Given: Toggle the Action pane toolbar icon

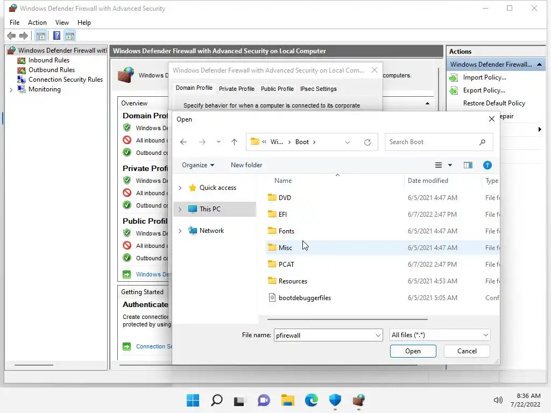Looking at the screenshot, I should pyautogui.click(x=70, y=36).
